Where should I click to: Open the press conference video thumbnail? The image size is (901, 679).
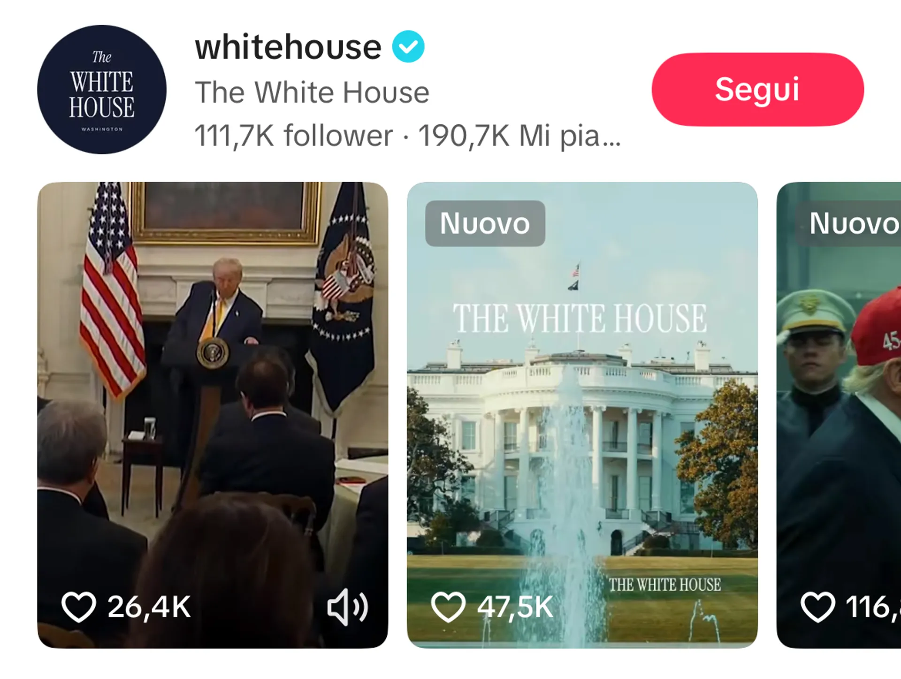click(x=213, y=415)
